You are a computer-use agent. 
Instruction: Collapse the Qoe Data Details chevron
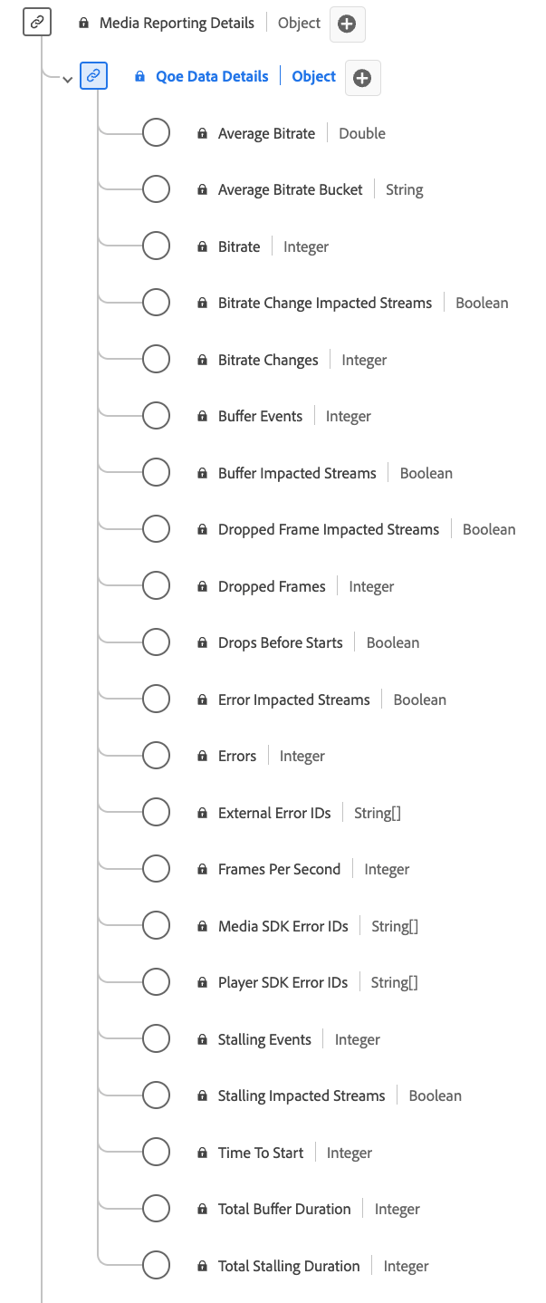[67, 79]
